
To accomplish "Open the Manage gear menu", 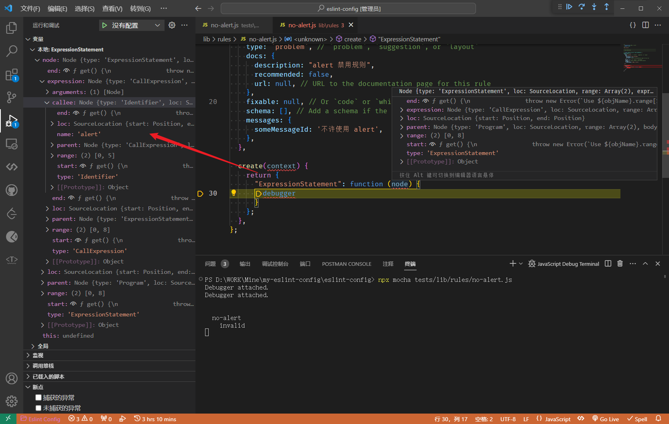I will [12, 401].
